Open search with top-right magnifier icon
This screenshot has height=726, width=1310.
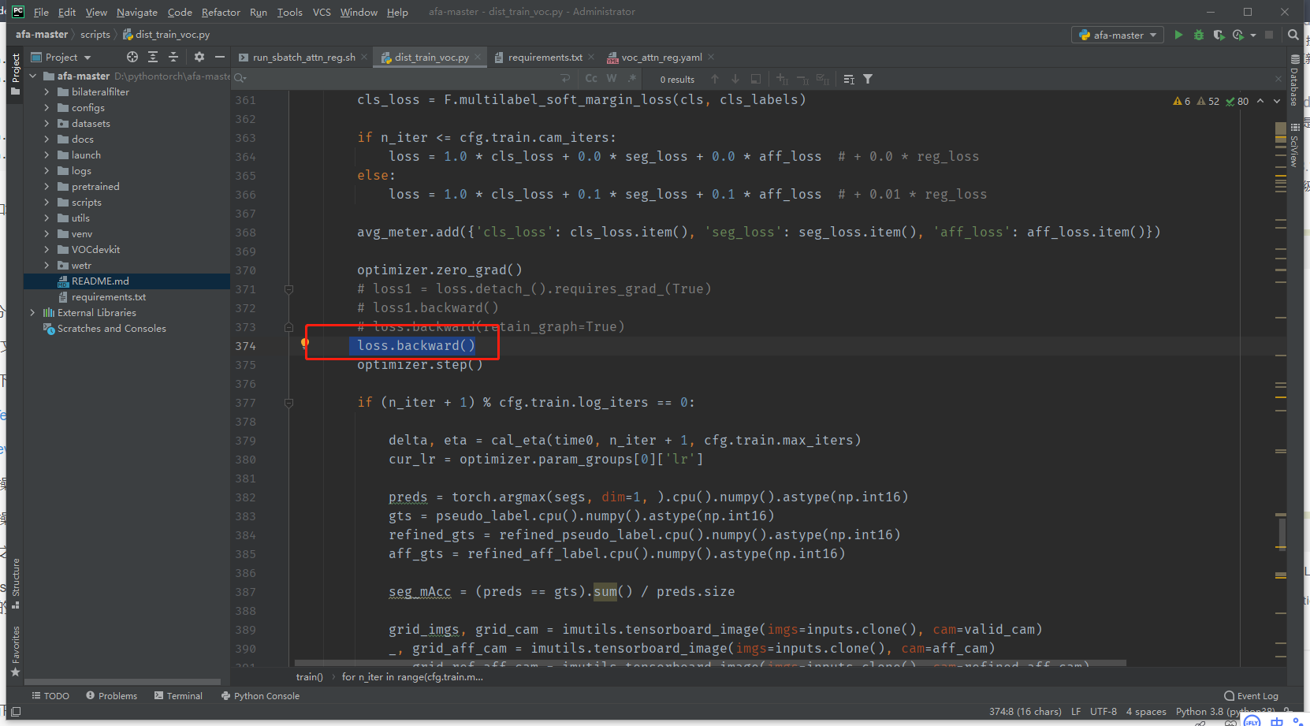pos(1293,35)
